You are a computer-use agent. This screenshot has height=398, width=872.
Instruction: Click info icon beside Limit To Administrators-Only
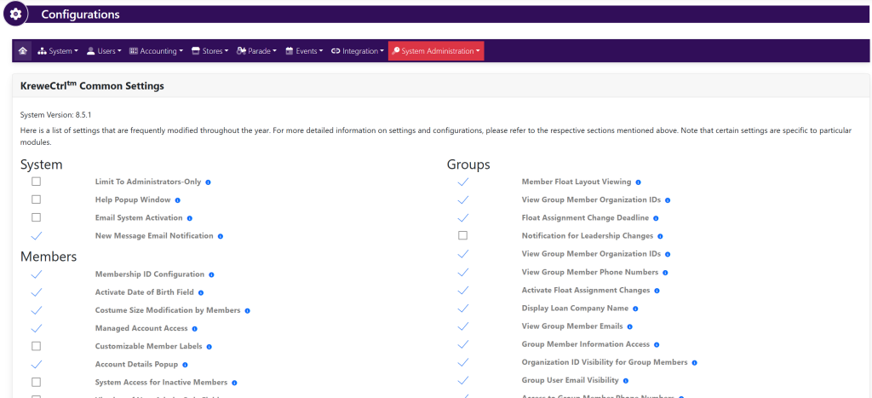(208, 182)
